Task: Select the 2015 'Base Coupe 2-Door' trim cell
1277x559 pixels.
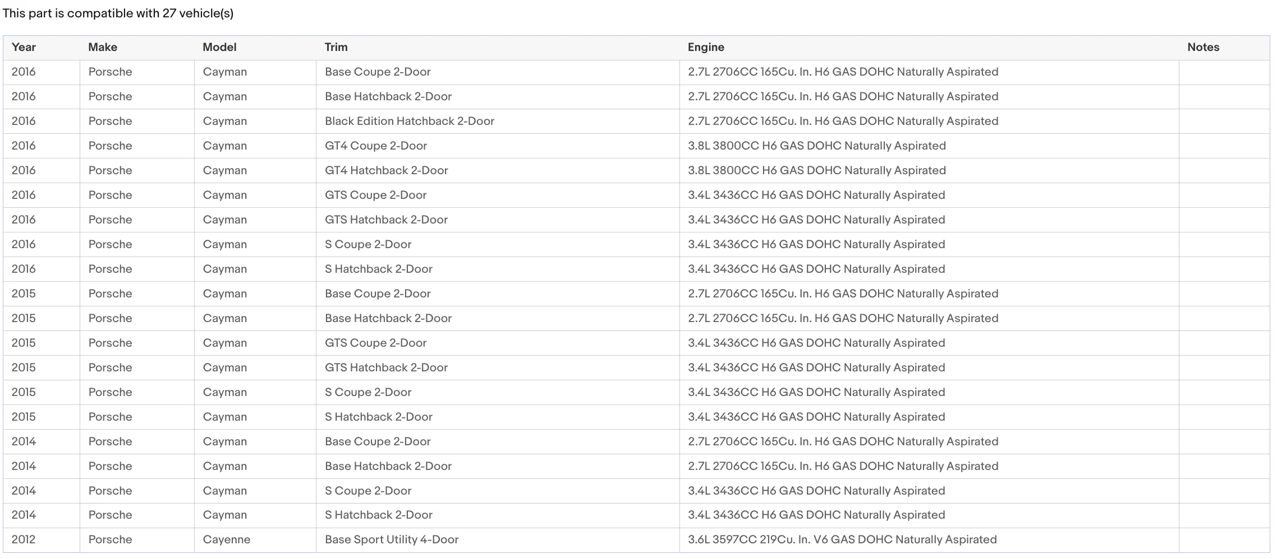Action: tap(498, 294)
